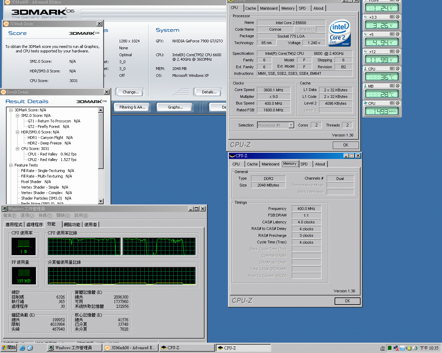The width and height of the screenshot is (442, 353).
Task: Click the CPU fan icon on gadget
Action: point(366,103)
